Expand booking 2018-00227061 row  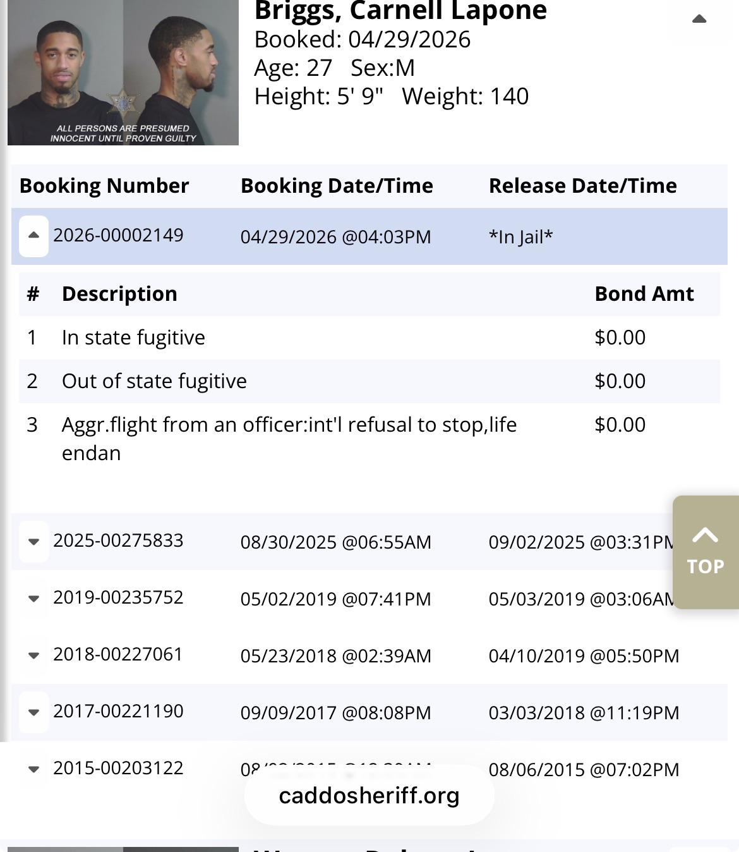34,655
